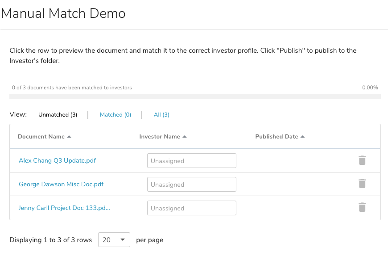Screen dimensions: 388x256
Task: Click the matched documents progress bar
Action: point(195,97)
